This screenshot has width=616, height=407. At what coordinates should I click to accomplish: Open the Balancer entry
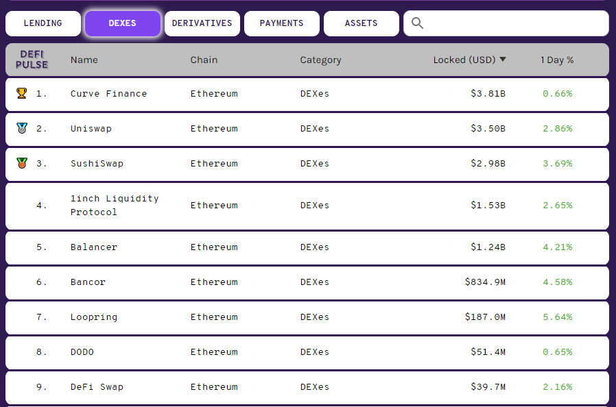point(94,247)
